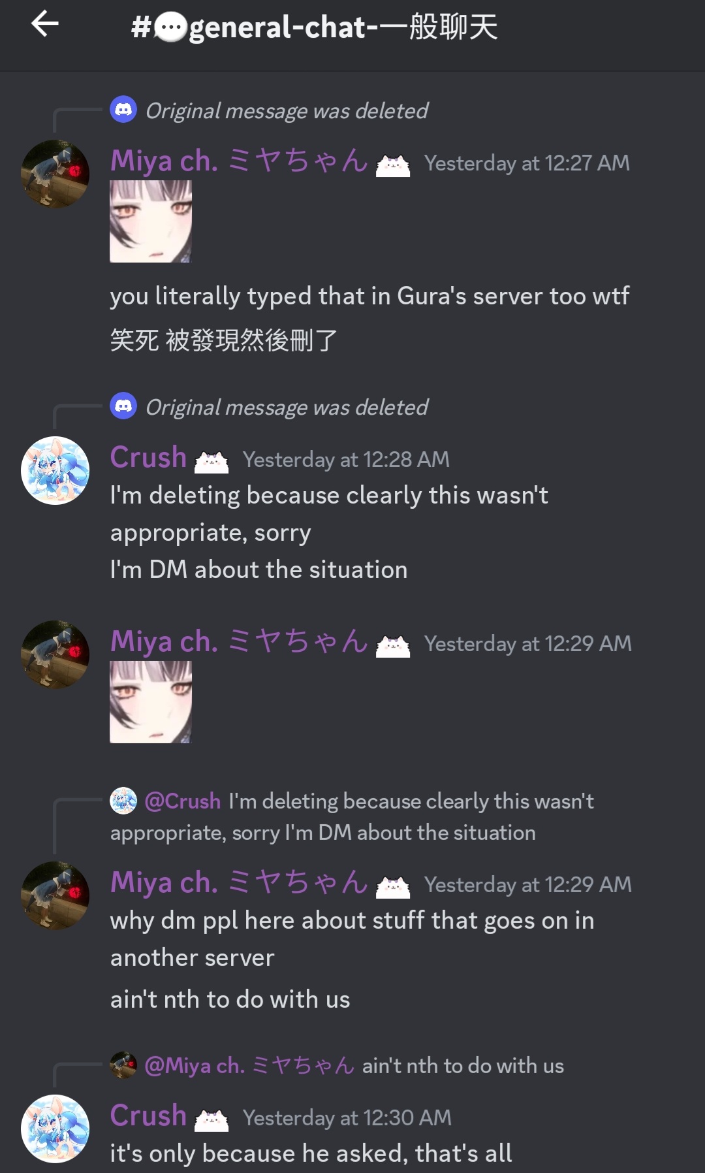This screenshot has width=705, height=1173.
Task: Open first anime face sticker image
Action: (151, 221)
